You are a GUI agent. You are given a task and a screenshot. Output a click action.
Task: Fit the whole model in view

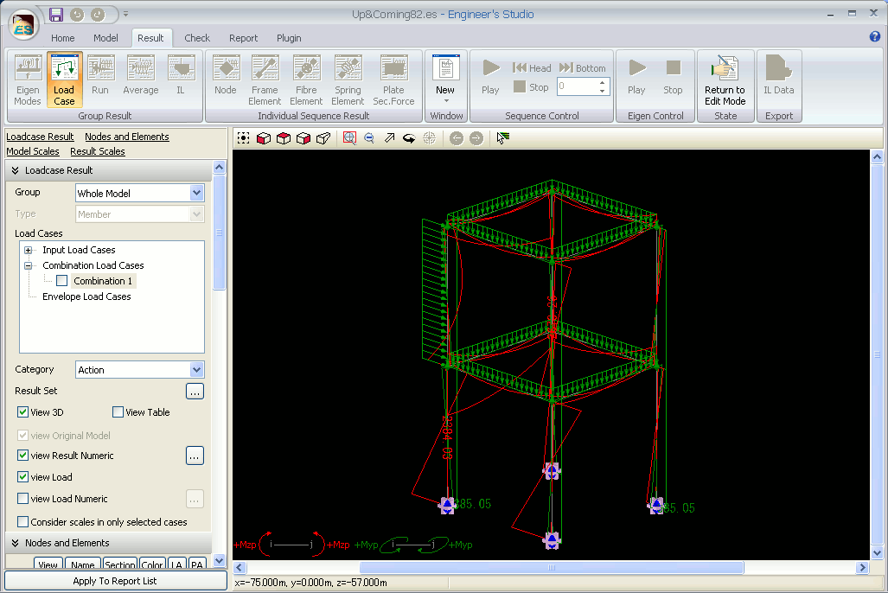coord(244,138)
